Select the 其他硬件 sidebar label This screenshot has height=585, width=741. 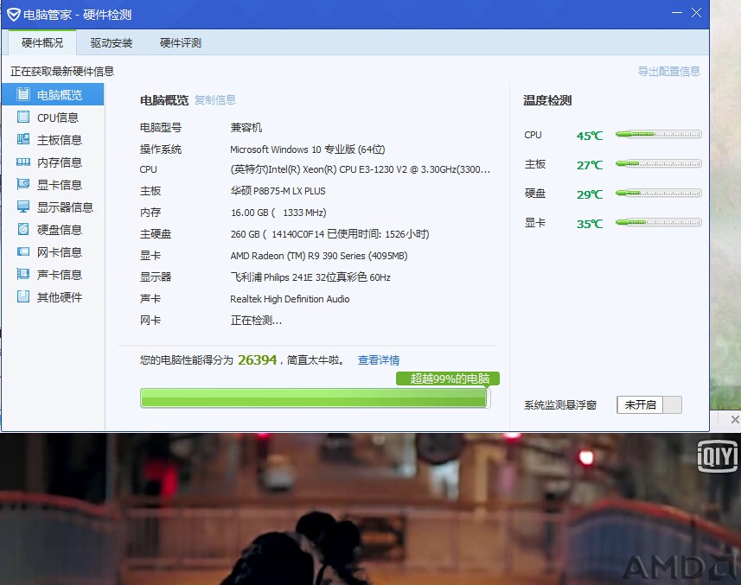(60, 297)
